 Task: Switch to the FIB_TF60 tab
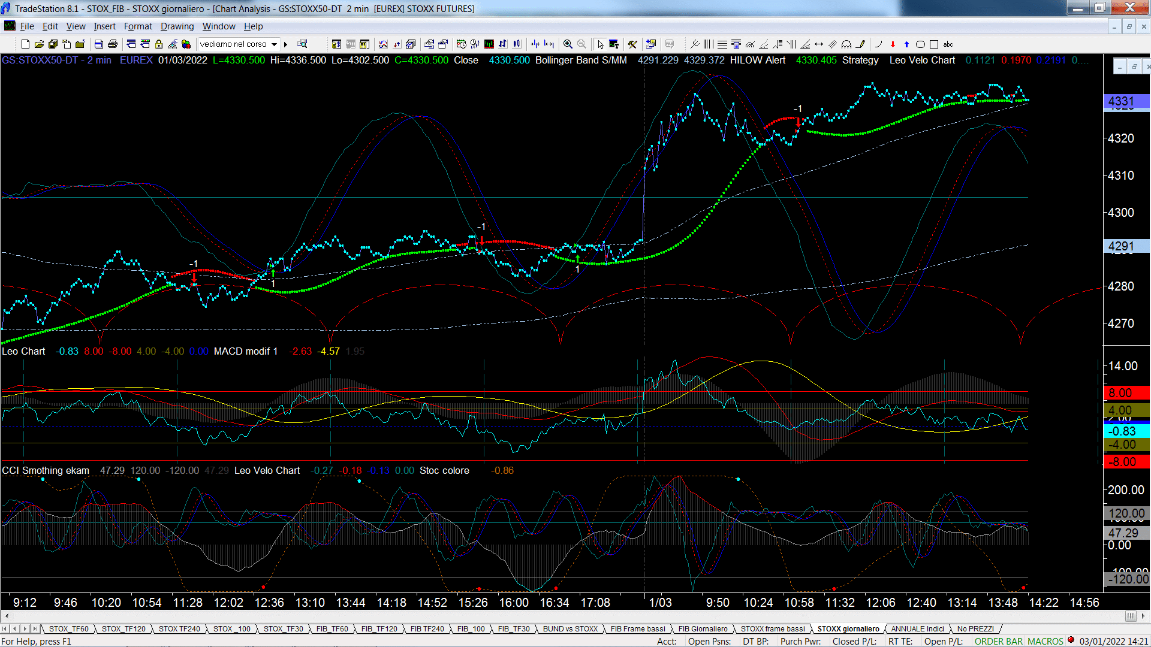332,629
